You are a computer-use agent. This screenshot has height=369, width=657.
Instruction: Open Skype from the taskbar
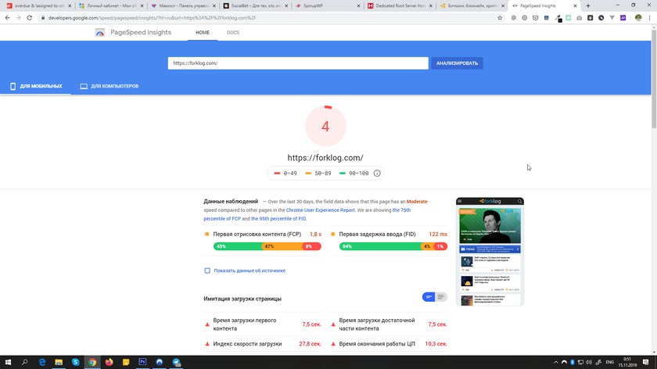(x=75, y=362)
